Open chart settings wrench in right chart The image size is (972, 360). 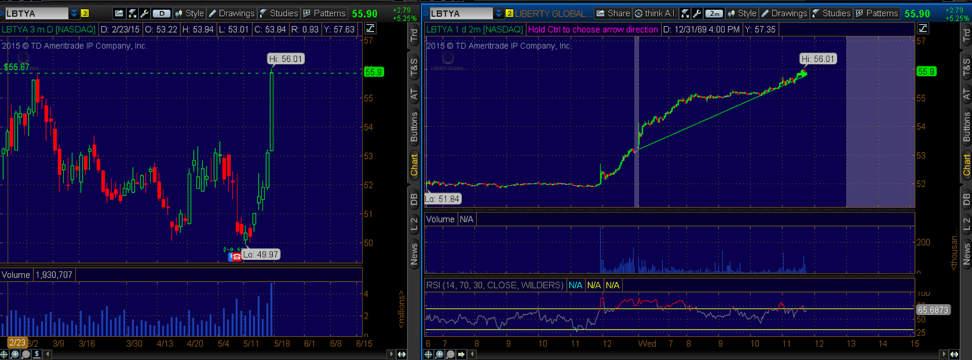pyautogui.click(x=697, y=13)
